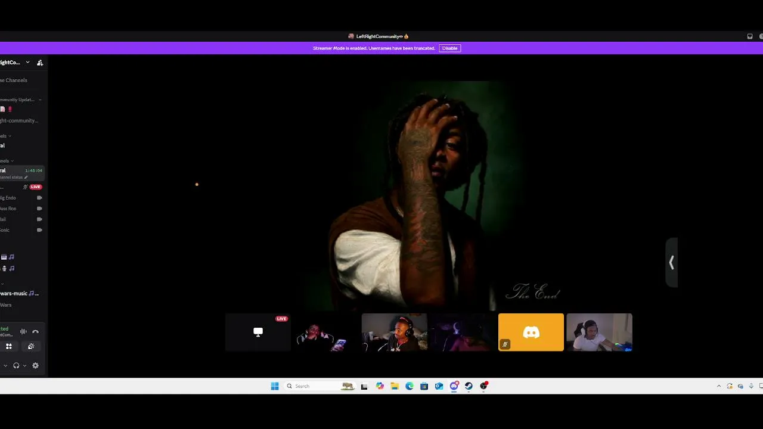Expand the input device options chevron
Viewport: 763px width, 429px height.
pos(5,365)
